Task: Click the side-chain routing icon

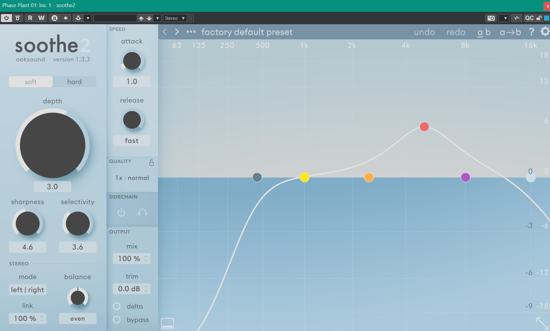Action: (78, 18)
